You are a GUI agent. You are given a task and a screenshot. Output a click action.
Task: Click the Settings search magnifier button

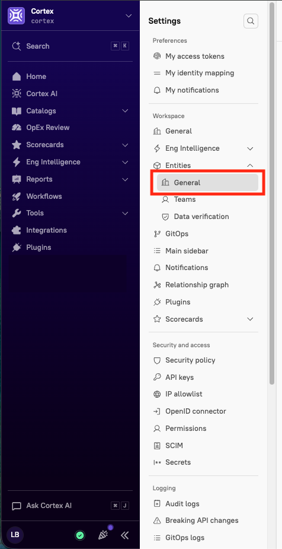click(251, 21)
